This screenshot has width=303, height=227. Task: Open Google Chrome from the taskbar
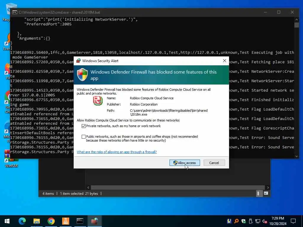point(51,221)
